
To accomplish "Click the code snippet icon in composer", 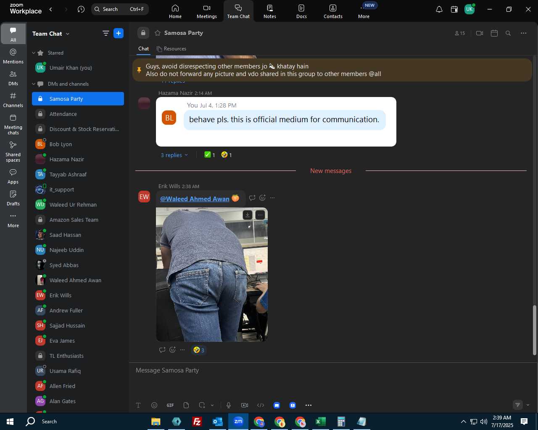I will tap(261, 405).
